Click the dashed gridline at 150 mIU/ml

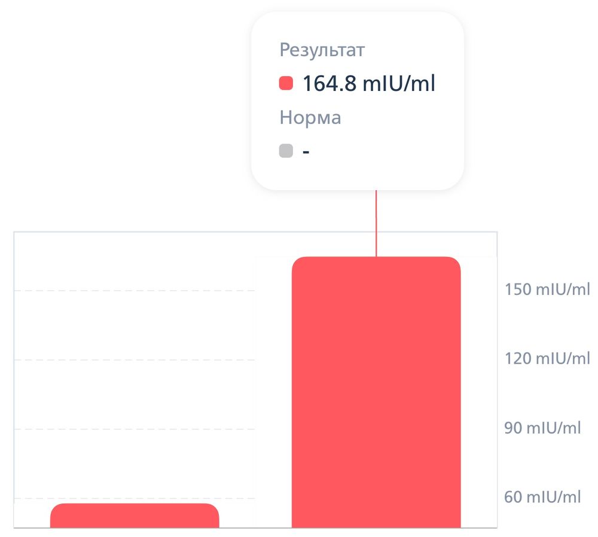(135, 291)
